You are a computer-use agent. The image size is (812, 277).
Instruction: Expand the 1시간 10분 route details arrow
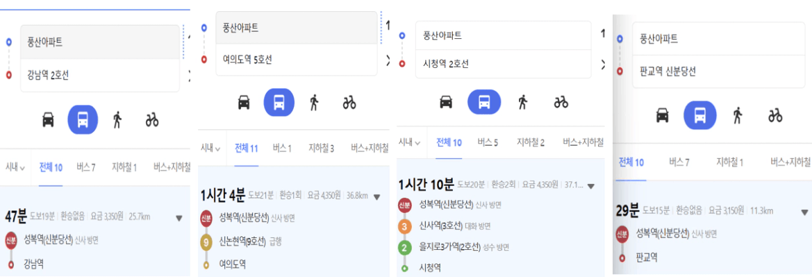click(x=591, y=186)
